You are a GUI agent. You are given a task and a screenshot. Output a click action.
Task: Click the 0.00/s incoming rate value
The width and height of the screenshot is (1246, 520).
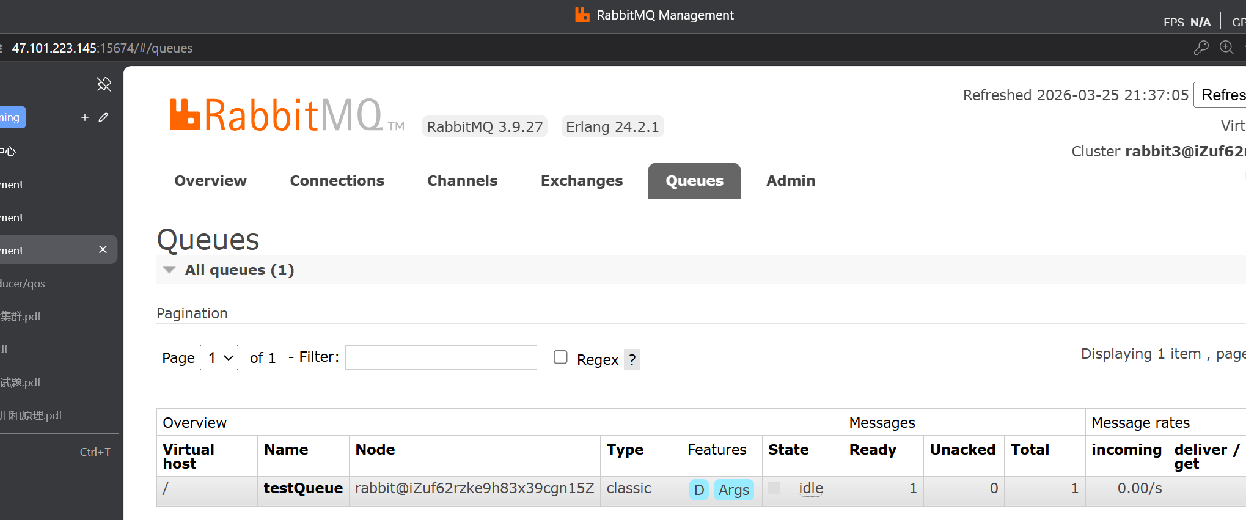(x=1140, y=488)
